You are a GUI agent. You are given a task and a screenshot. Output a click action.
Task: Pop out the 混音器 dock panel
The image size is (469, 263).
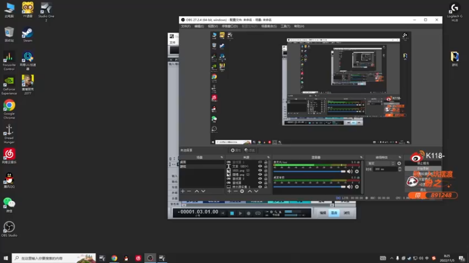click(361, 157)
